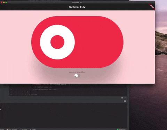Click the icon below the gear in IDE panel
This screenshot has height=130, width=167.
125,101
